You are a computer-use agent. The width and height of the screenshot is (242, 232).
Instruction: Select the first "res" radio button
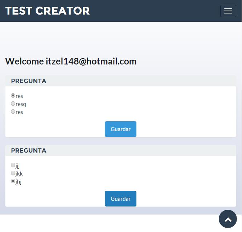click(x=13, y=96)
